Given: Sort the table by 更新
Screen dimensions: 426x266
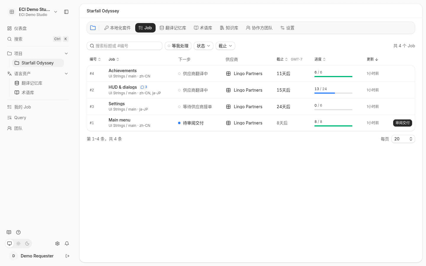Looking at the screenshot, I should point(372,59).
